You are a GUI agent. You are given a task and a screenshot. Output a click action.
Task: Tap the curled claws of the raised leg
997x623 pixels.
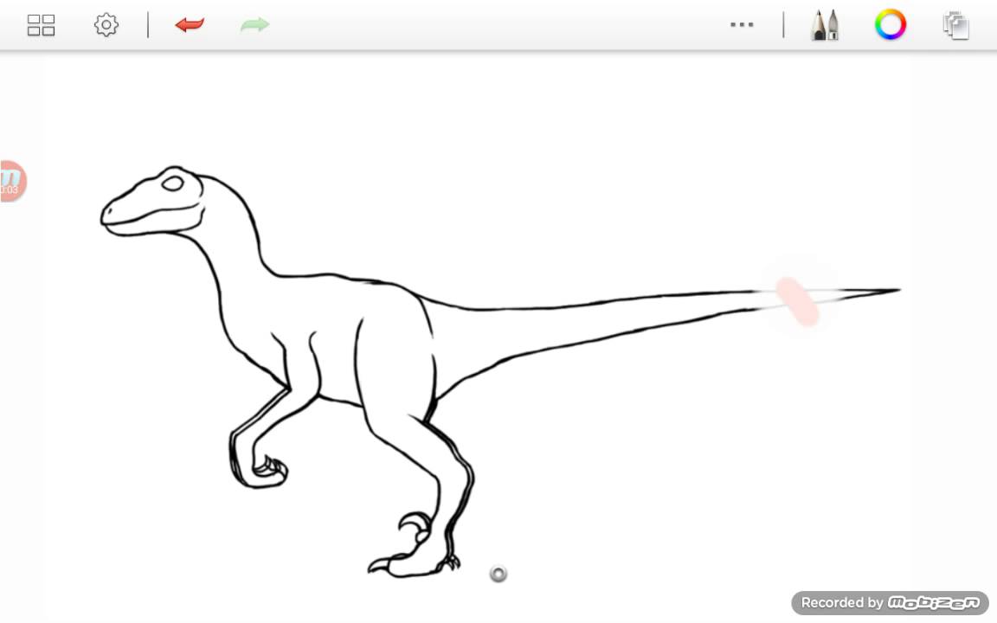tap(270, 469)
